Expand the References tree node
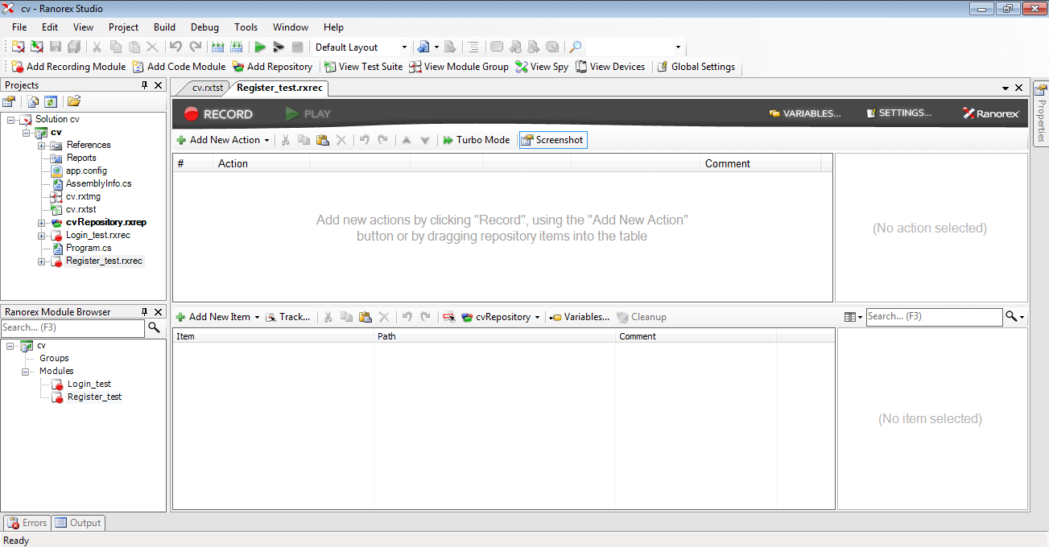Screen dimensions: 1049x547 [x=42, y=146]
